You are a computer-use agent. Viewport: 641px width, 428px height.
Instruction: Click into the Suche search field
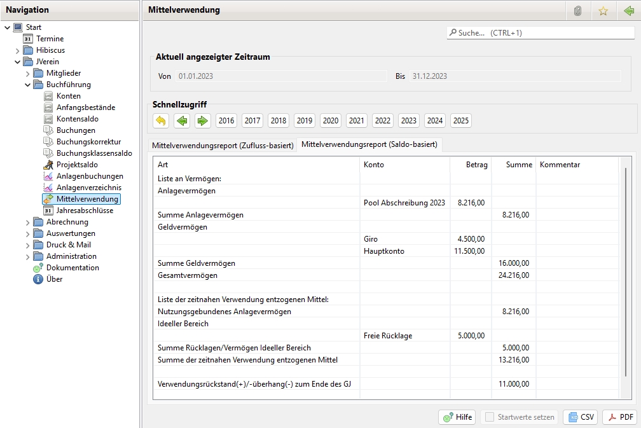pyautogui.click(x=541, y=32)
